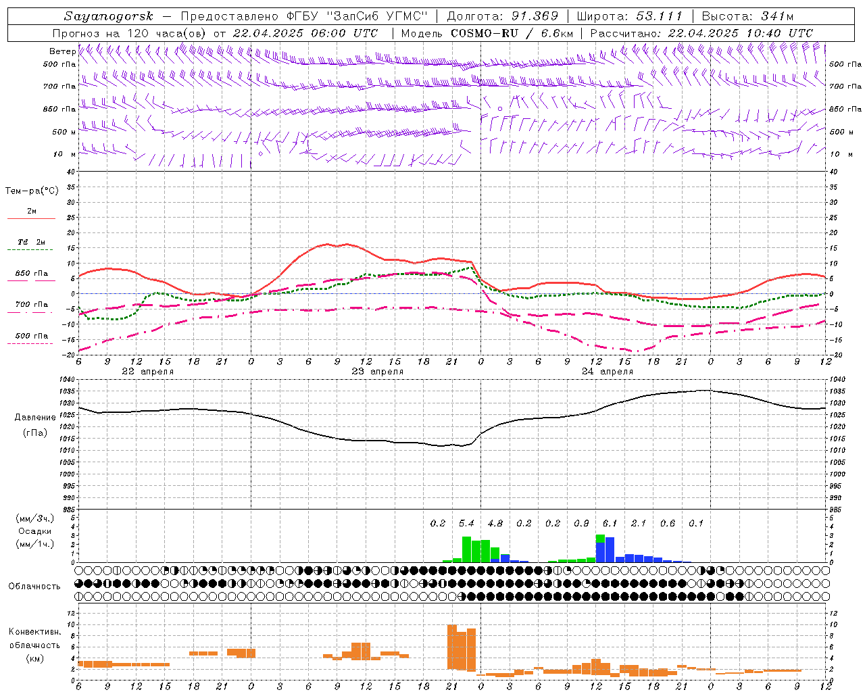The width and height of the screenshot is (865, 692).
Task: Click the '0.9' three-hour precipitation total
Action: point(581,524)
